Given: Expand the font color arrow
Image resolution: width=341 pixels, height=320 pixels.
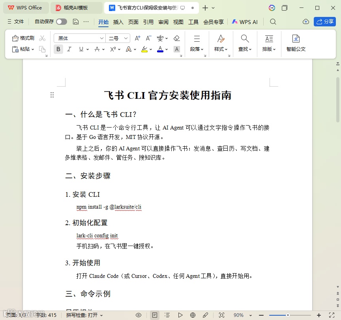Looking at the screenshot, I should coord(167,50).
